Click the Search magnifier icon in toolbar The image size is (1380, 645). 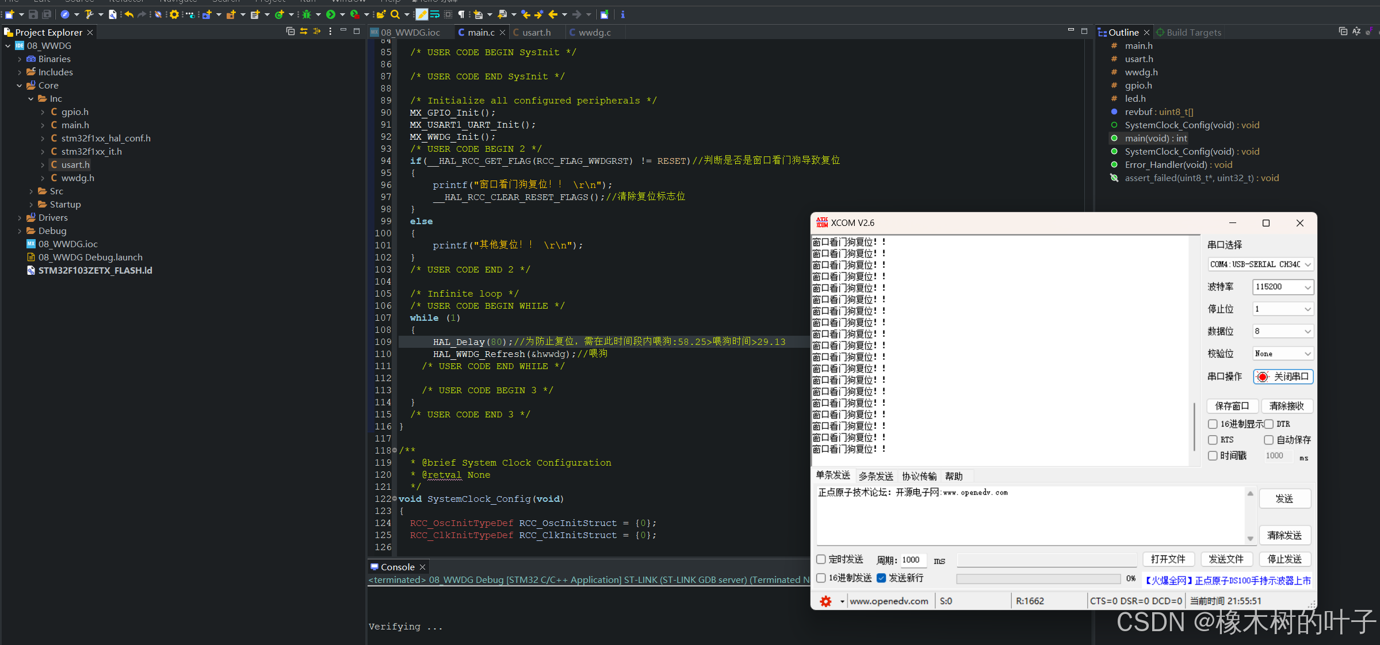[395, 14]
